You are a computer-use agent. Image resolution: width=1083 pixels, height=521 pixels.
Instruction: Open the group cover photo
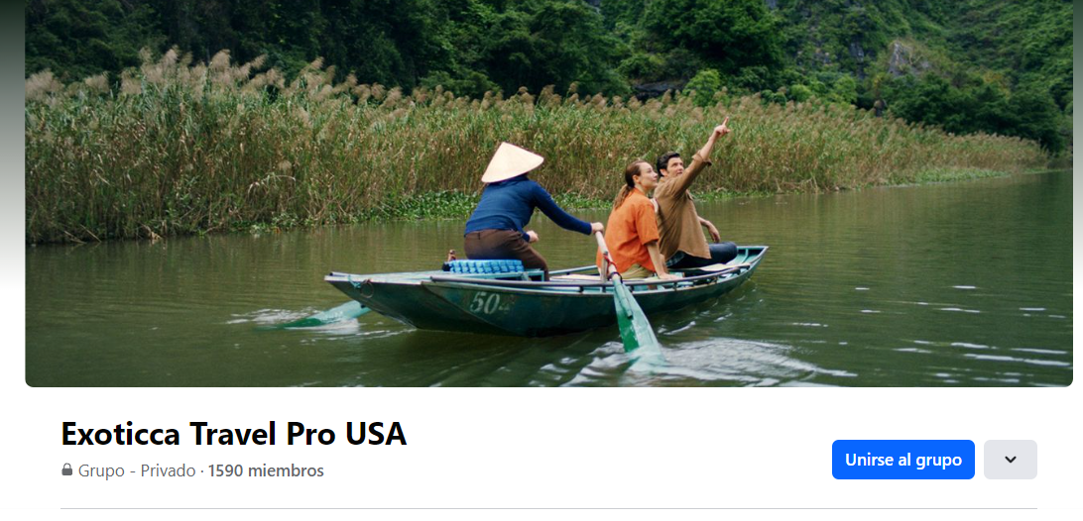pyautogui.click(x=549, y=193)
